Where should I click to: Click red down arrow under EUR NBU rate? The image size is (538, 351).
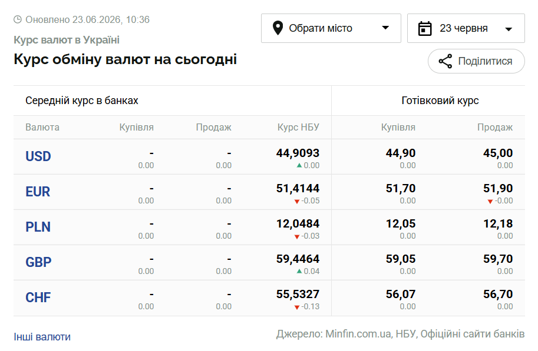(x=297, y=201)
